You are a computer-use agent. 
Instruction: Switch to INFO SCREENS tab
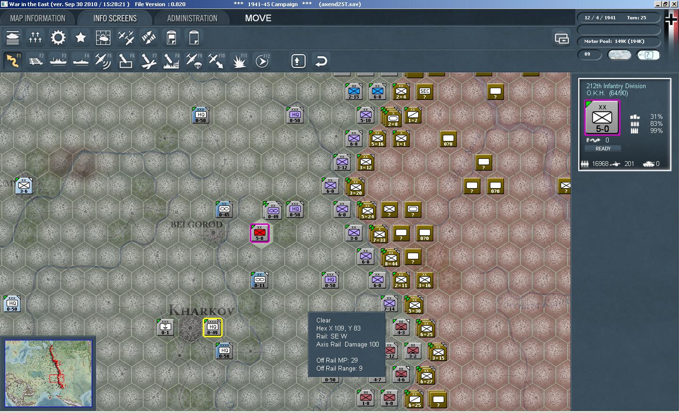click(115, 18)
